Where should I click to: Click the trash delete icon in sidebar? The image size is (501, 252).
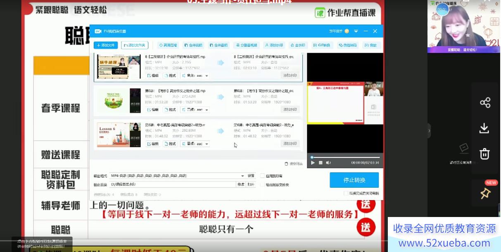484,154
